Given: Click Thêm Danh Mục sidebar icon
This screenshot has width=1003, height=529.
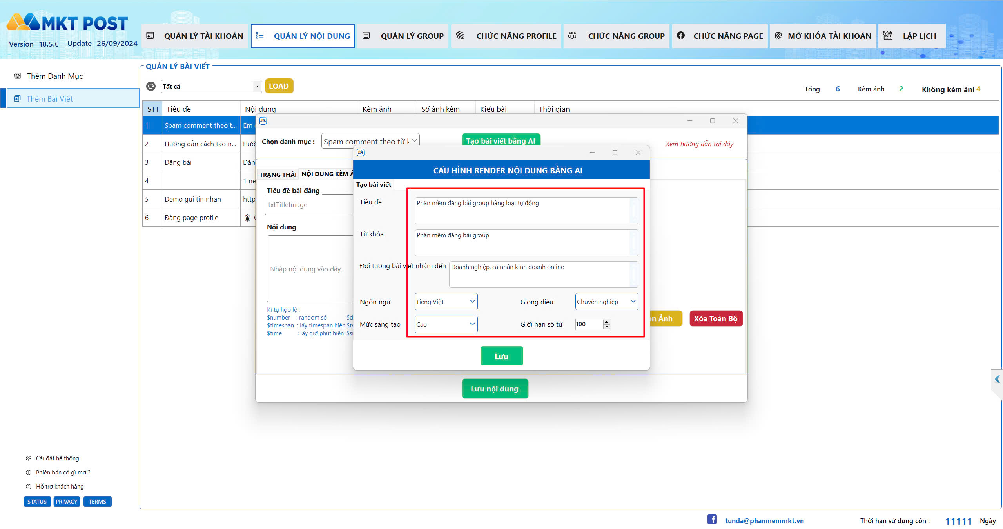Looking at the screenshot, I should [x=17, y=76].
